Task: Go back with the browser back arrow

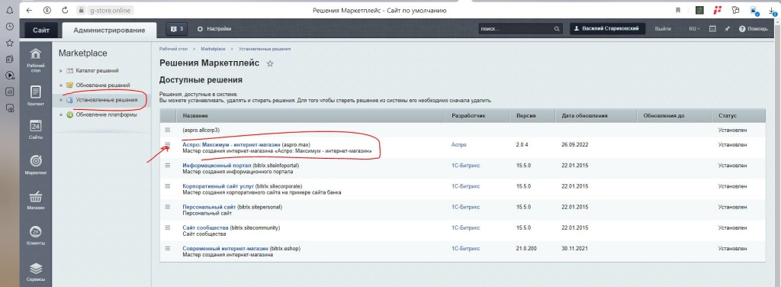Action: point(30,10)
